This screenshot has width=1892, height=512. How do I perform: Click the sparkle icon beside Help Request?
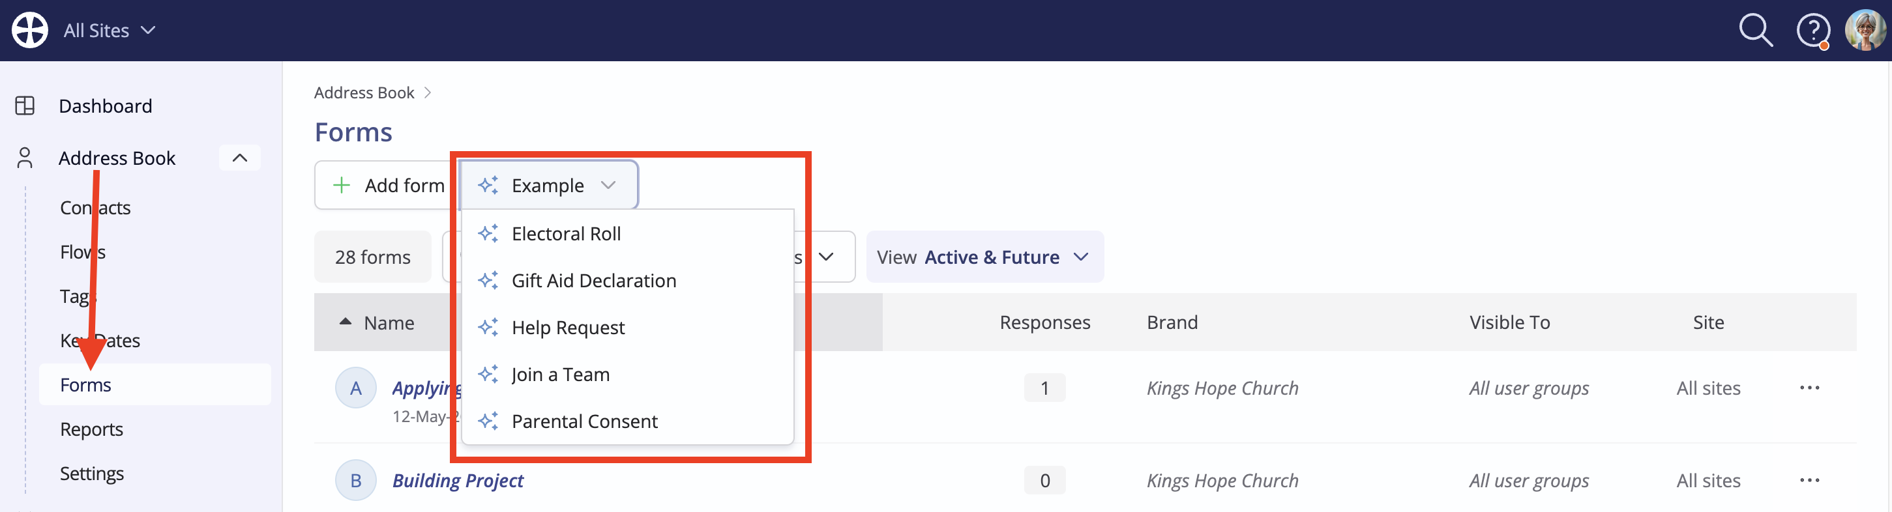tap(488, 327)
